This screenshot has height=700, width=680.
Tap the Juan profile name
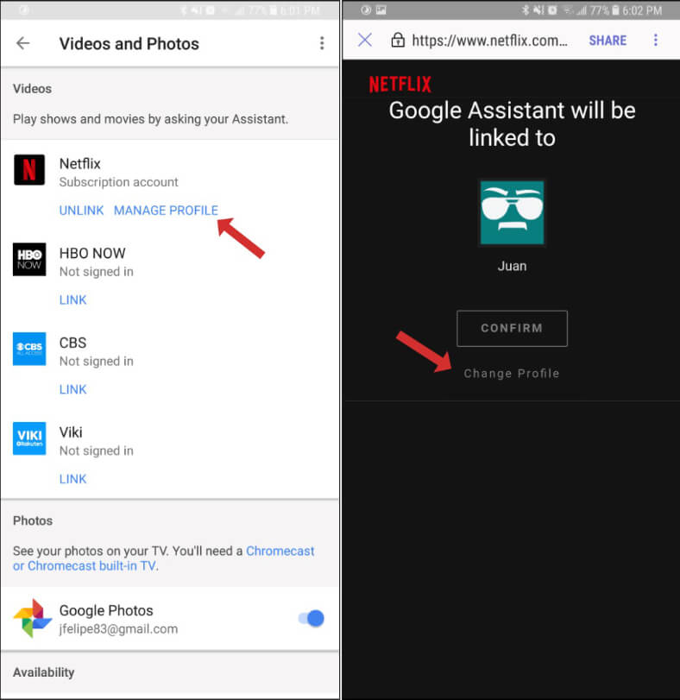click(x=512, y=266)
